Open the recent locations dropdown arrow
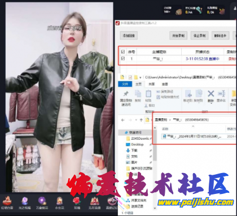This screenshot has height=216, width=237. [x=136, y=120]
